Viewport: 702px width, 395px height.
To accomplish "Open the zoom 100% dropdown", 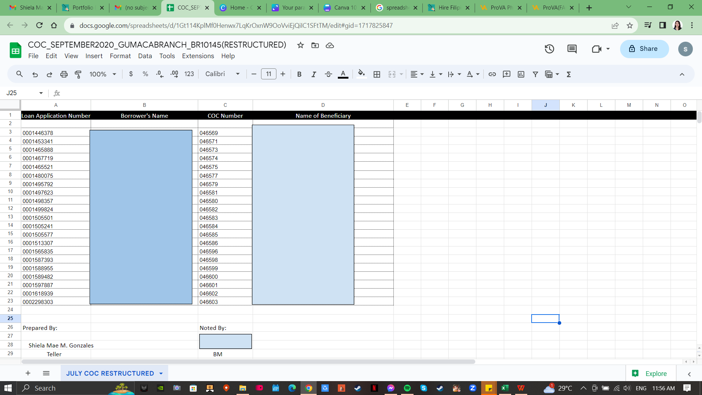I will [103, 74].
